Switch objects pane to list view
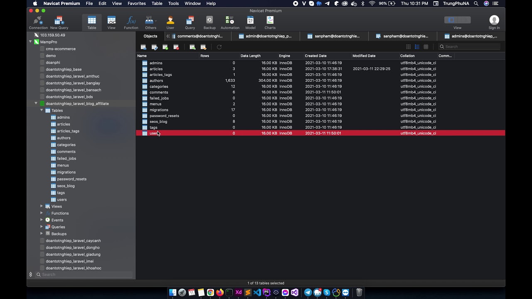This screenshot has width=532, height=299. [x=417, y=47]
